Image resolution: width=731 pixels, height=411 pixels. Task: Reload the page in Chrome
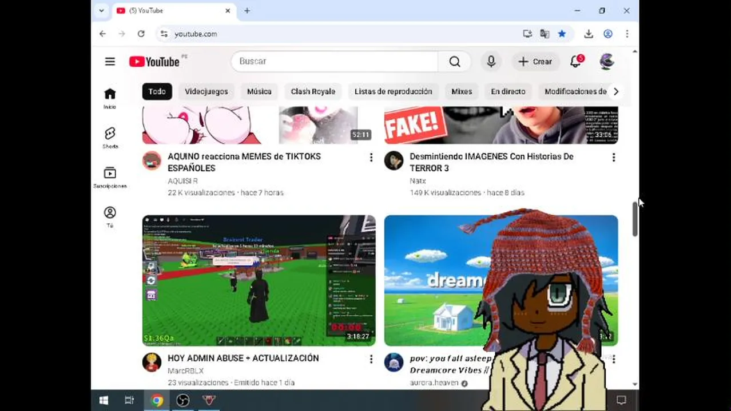141,34
